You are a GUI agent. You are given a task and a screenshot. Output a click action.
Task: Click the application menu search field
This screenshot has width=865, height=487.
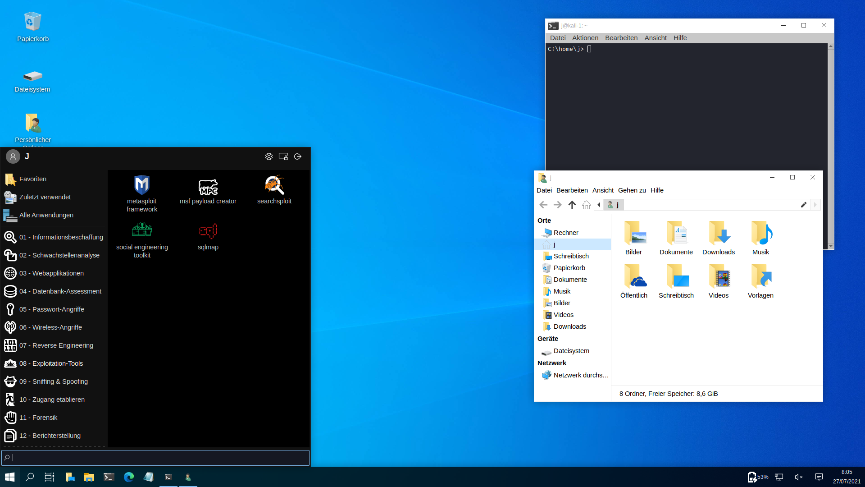coord(155,458)
